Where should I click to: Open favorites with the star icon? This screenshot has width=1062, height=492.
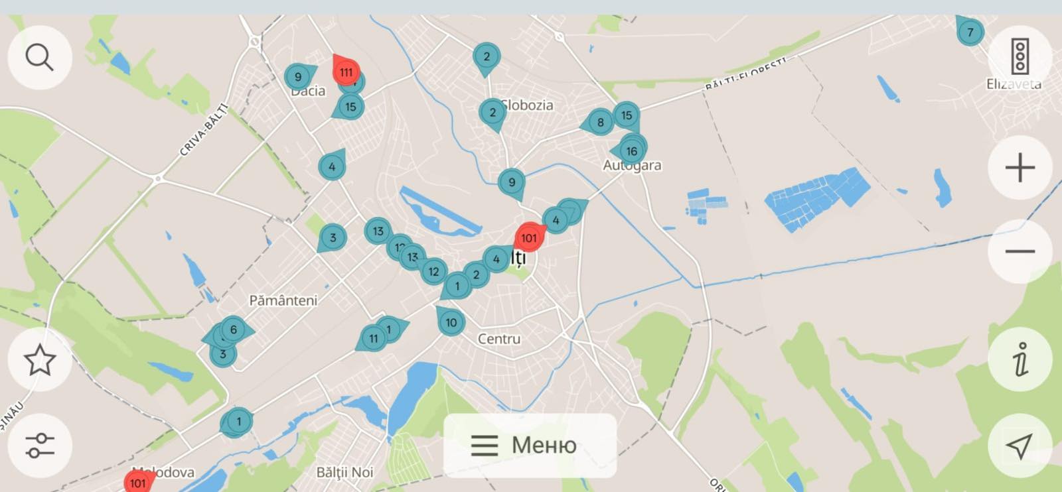[x=40, y=359]
